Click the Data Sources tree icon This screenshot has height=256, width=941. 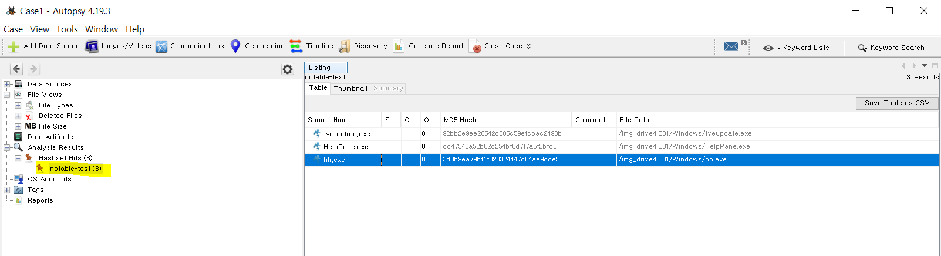(x=18, y=84)
